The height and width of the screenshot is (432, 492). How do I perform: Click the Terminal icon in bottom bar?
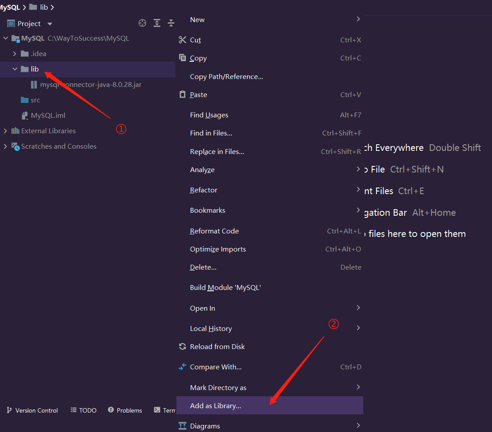[157, 409]
